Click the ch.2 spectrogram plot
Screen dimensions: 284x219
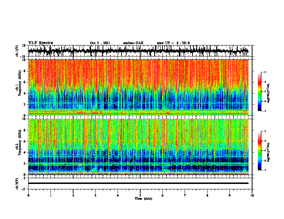(x=138, y=147)
